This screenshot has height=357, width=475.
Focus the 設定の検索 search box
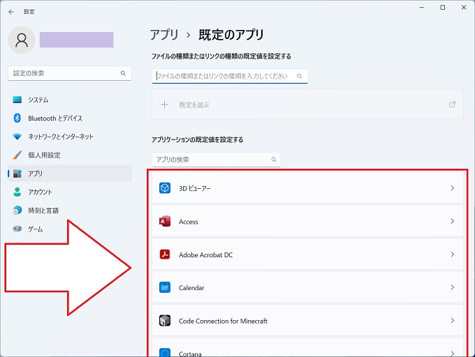click(70, 73)
